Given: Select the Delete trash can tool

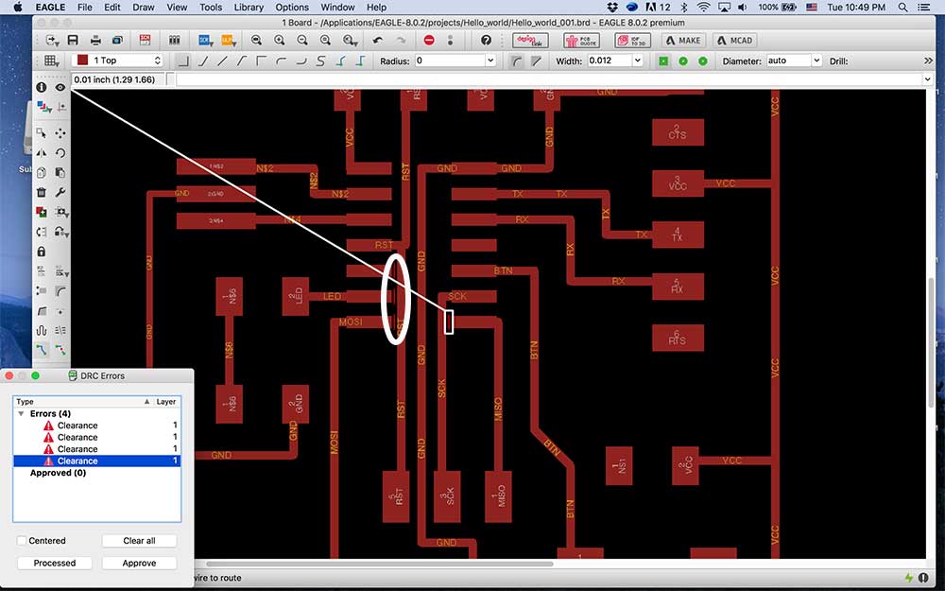Looking at the screenshot, I should tap(41, 192).
